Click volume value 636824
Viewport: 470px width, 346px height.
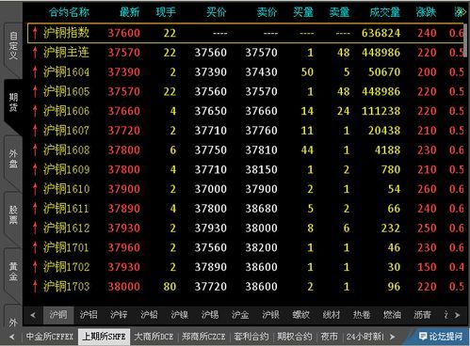(x=381, y=33)
